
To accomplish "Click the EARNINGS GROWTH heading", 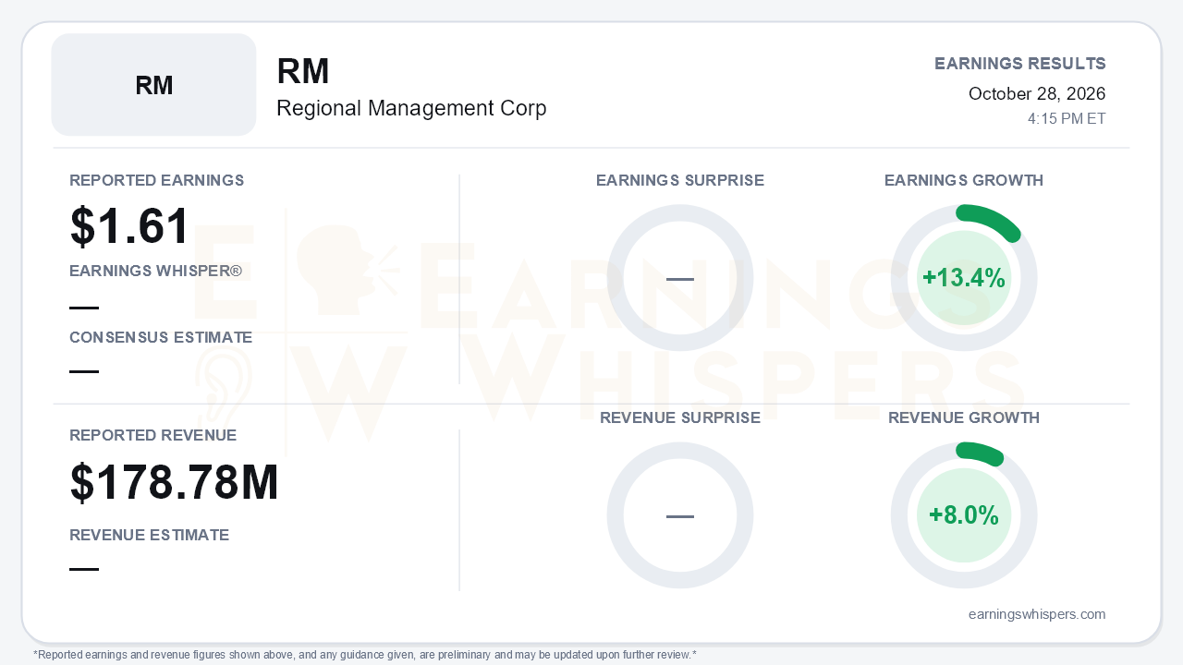I will [964, 180].
